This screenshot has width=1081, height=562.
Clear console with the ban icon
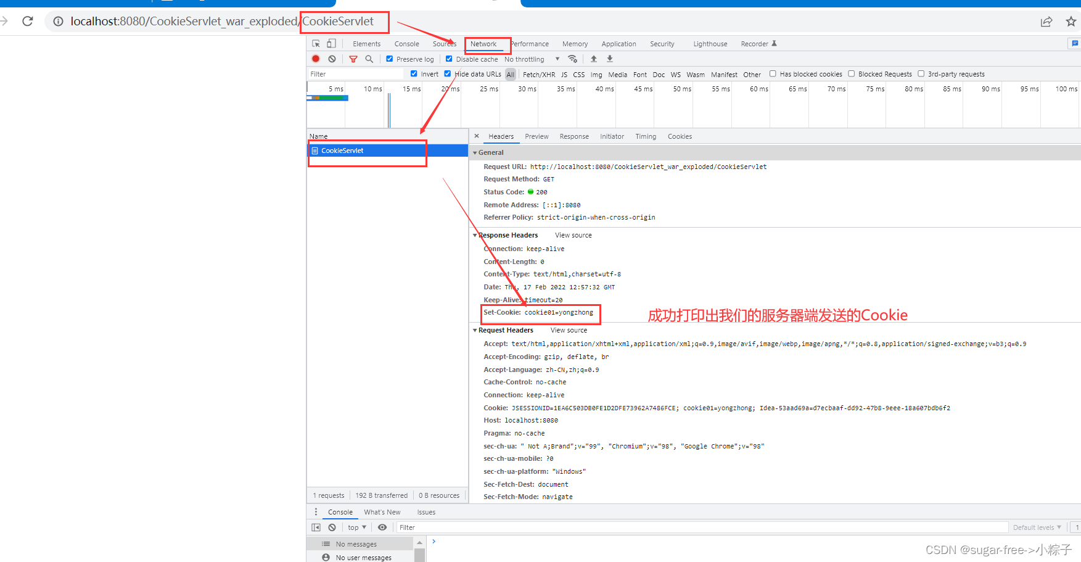(332, 527)
